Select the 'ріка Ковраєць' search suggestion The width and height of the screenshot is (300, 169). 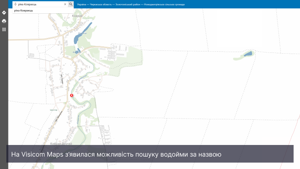tap(43, 10)
